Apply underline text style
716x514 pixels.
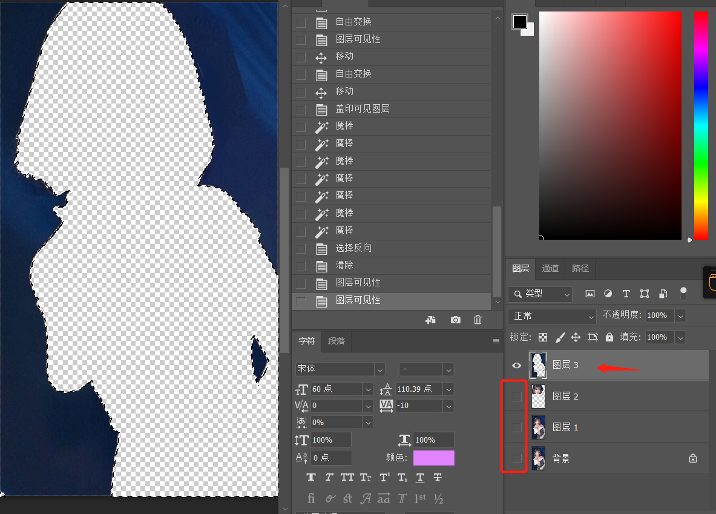(420, 478)
